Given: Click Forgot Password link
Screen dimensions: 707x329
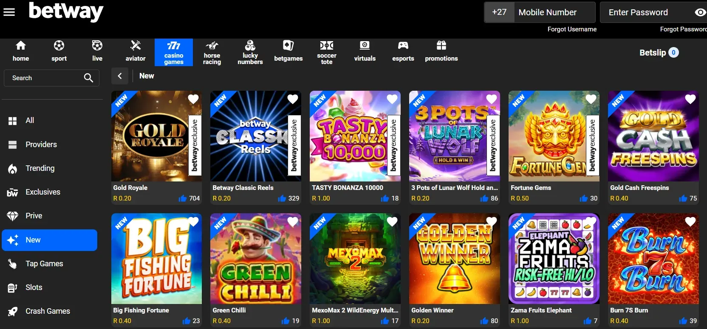Looking at the screenshot, I should pos(683,29).
